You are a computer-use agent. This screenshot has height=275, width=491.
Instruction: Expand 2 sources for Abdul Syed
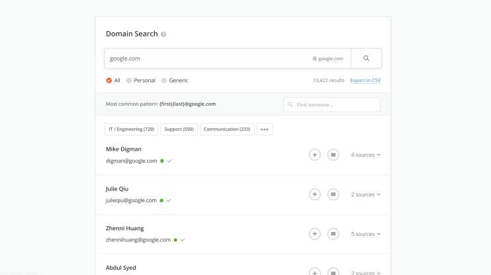click(366, 272)
